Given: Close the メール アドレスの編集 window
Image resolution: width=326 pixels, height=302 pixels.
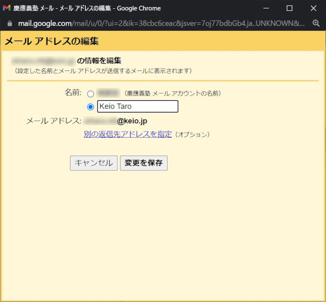Looking at the screenshot, I should [x=313, y=8].
